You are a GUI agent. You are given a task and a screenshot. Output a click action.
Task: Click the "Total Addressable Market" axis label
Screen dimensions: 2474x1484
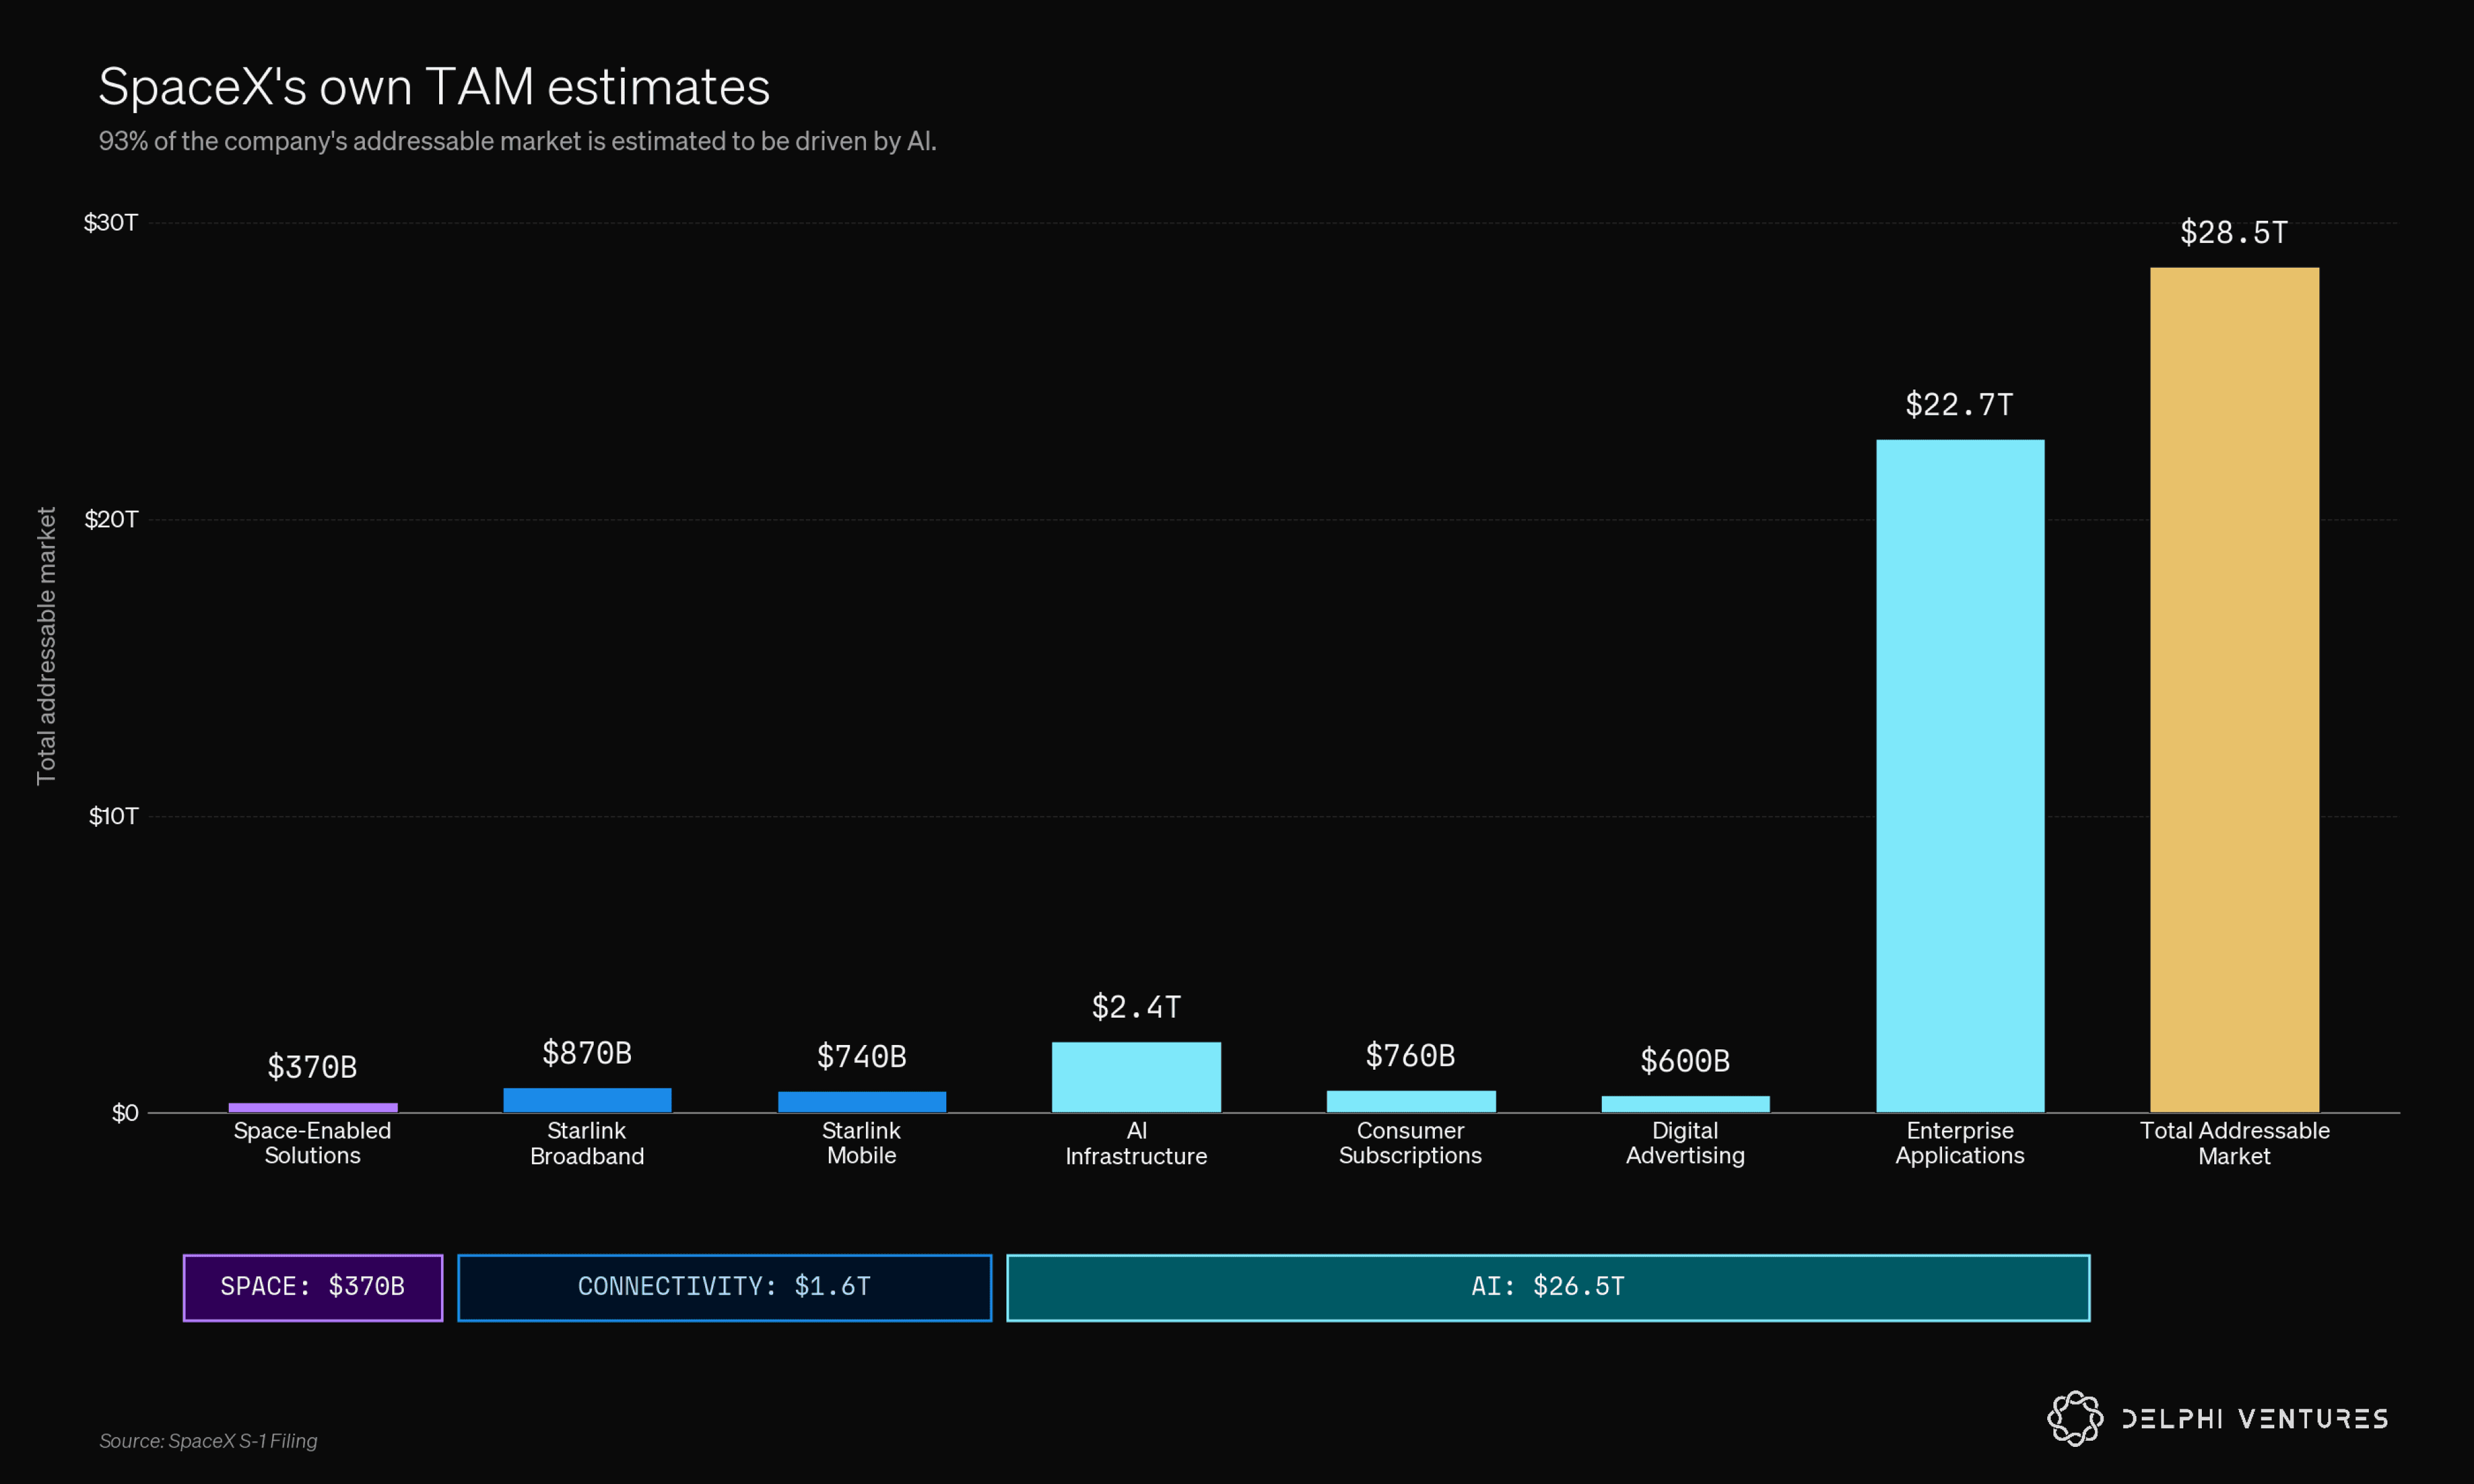[2234, 1143]
